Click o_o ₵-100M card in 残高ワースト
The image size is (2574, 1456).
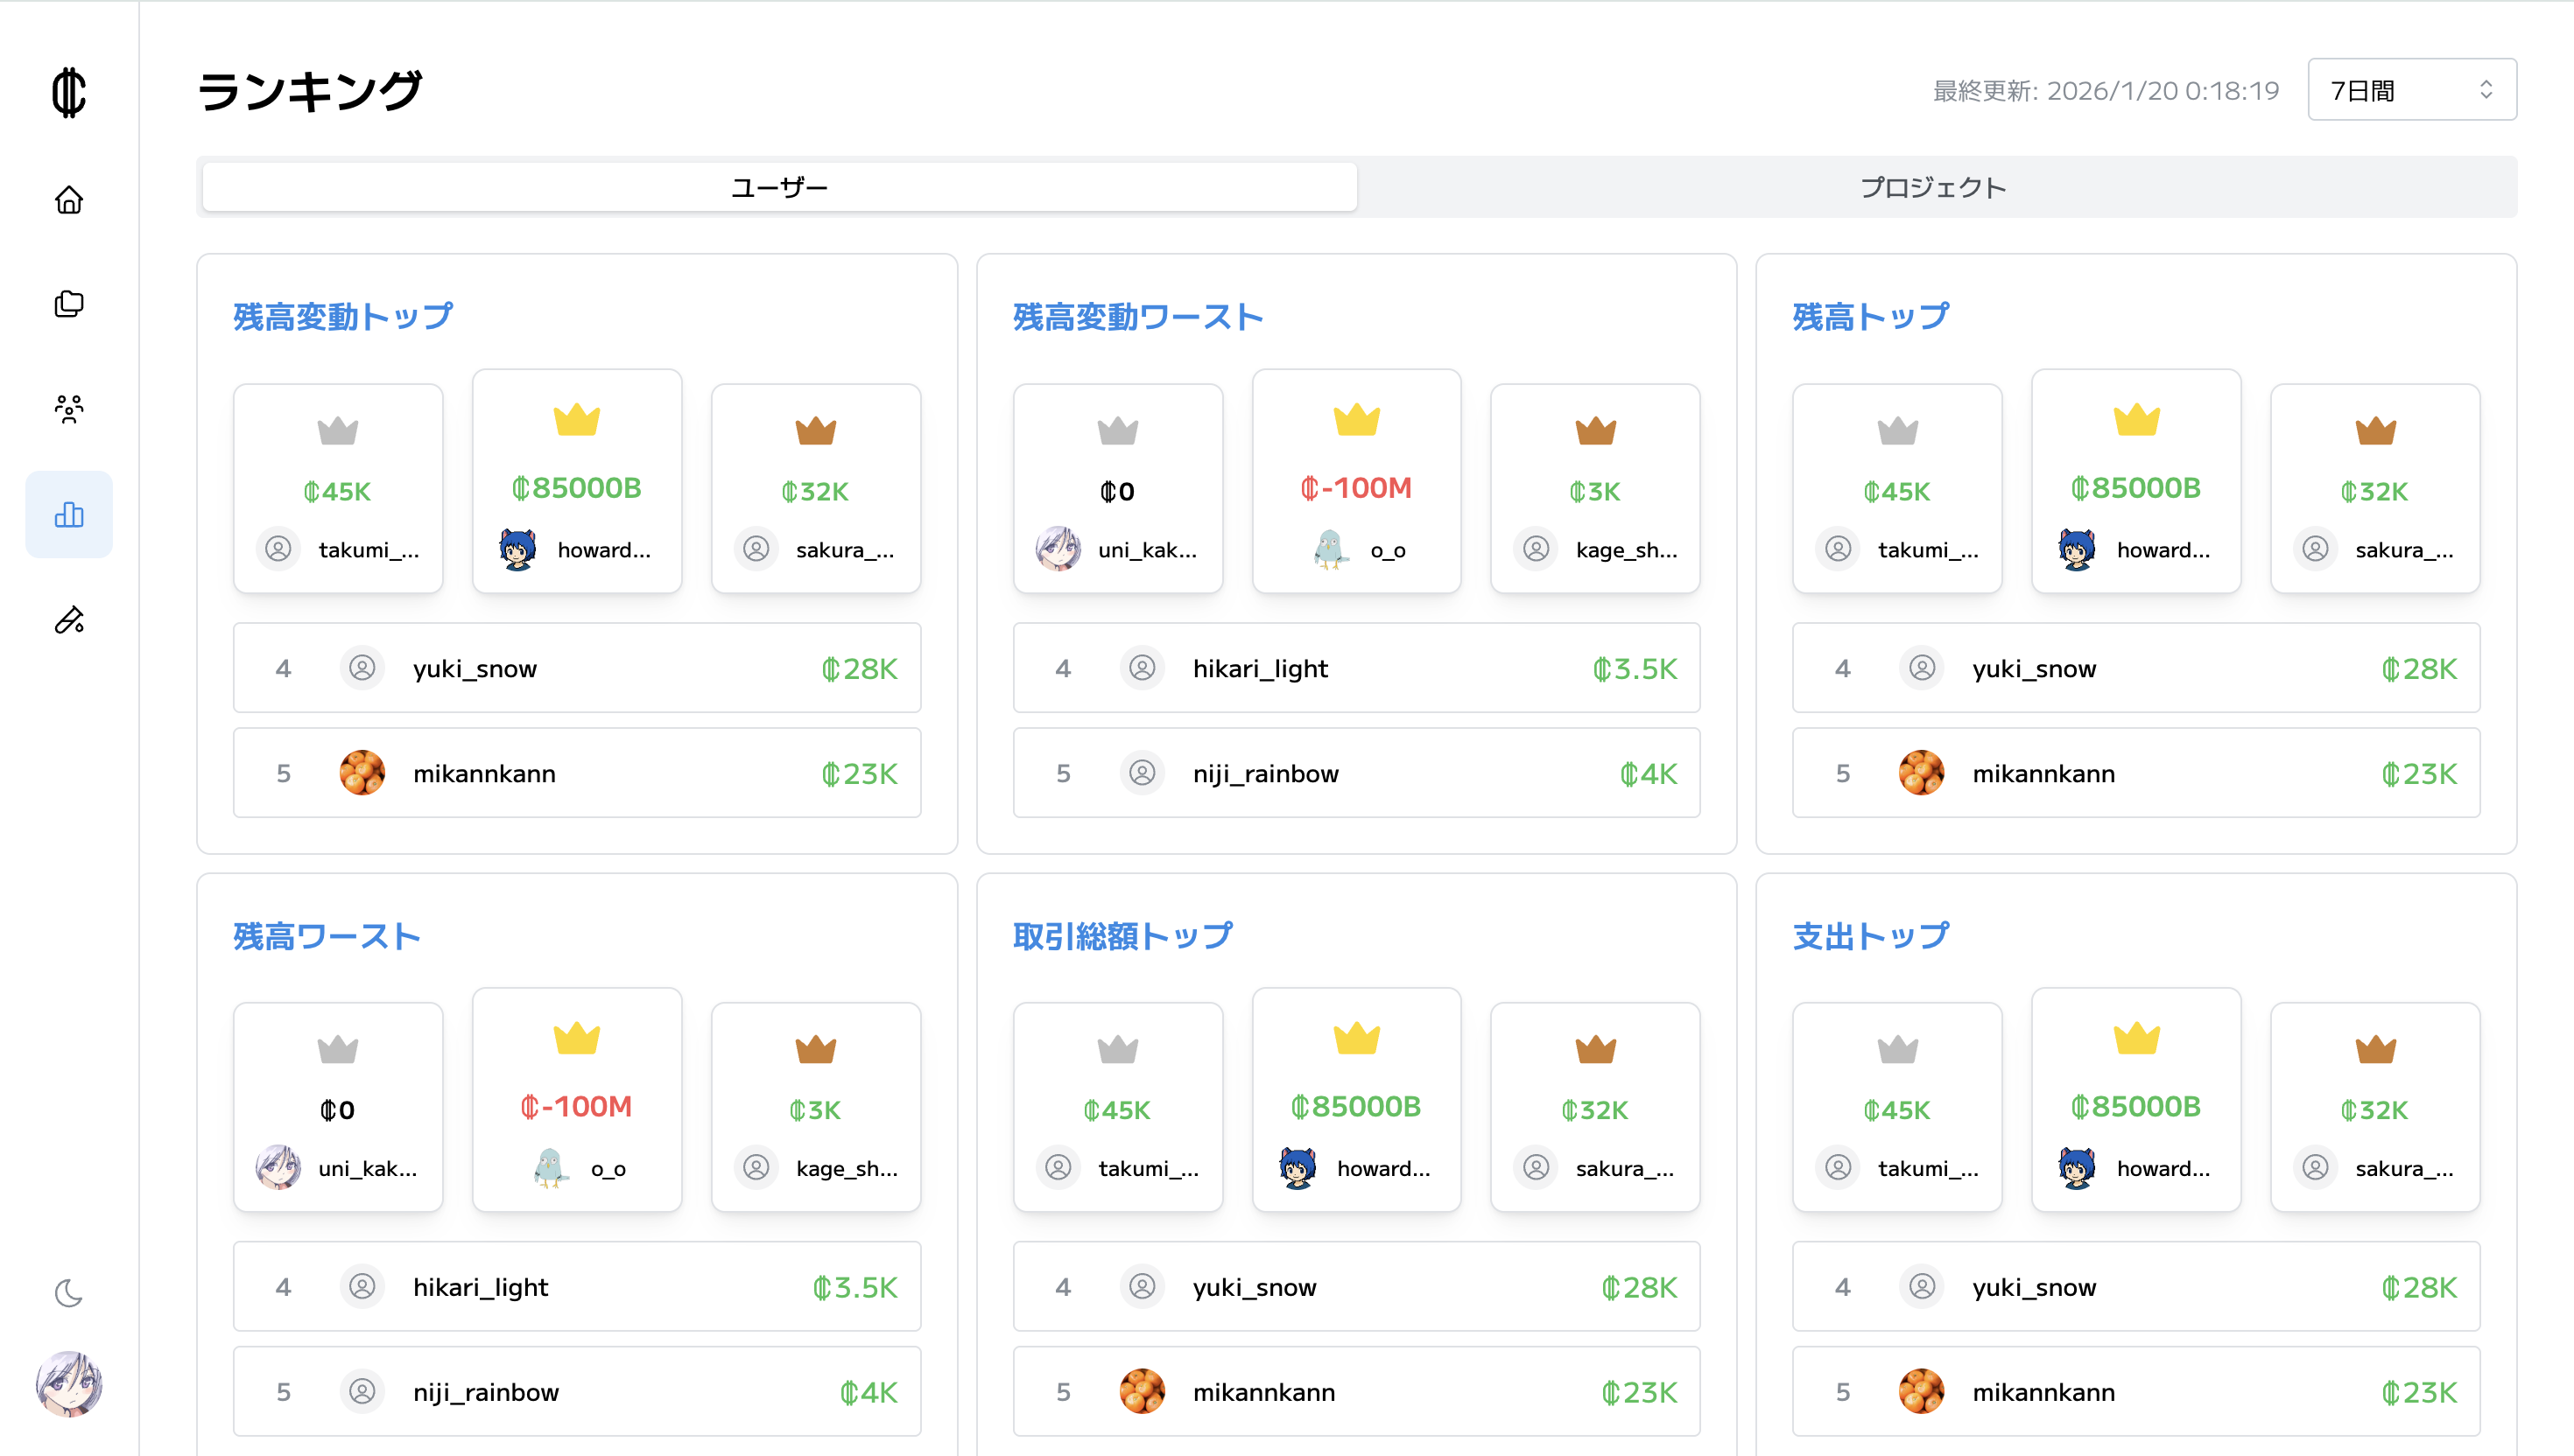pyautogui.click(x=576, y=1101)
